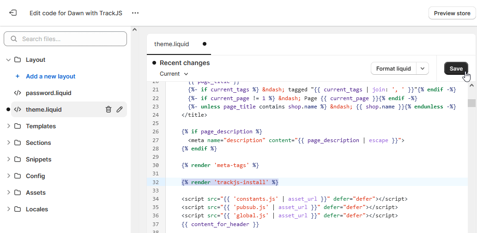Expand the Snippets folder chevron
Screen dimensions: 477x233
8,160
